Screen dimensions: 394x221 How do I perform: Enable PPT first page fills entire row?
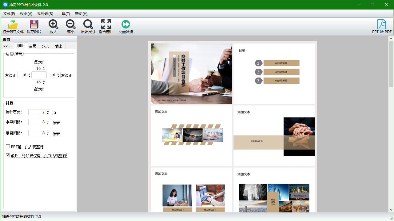tap(8, 147)
